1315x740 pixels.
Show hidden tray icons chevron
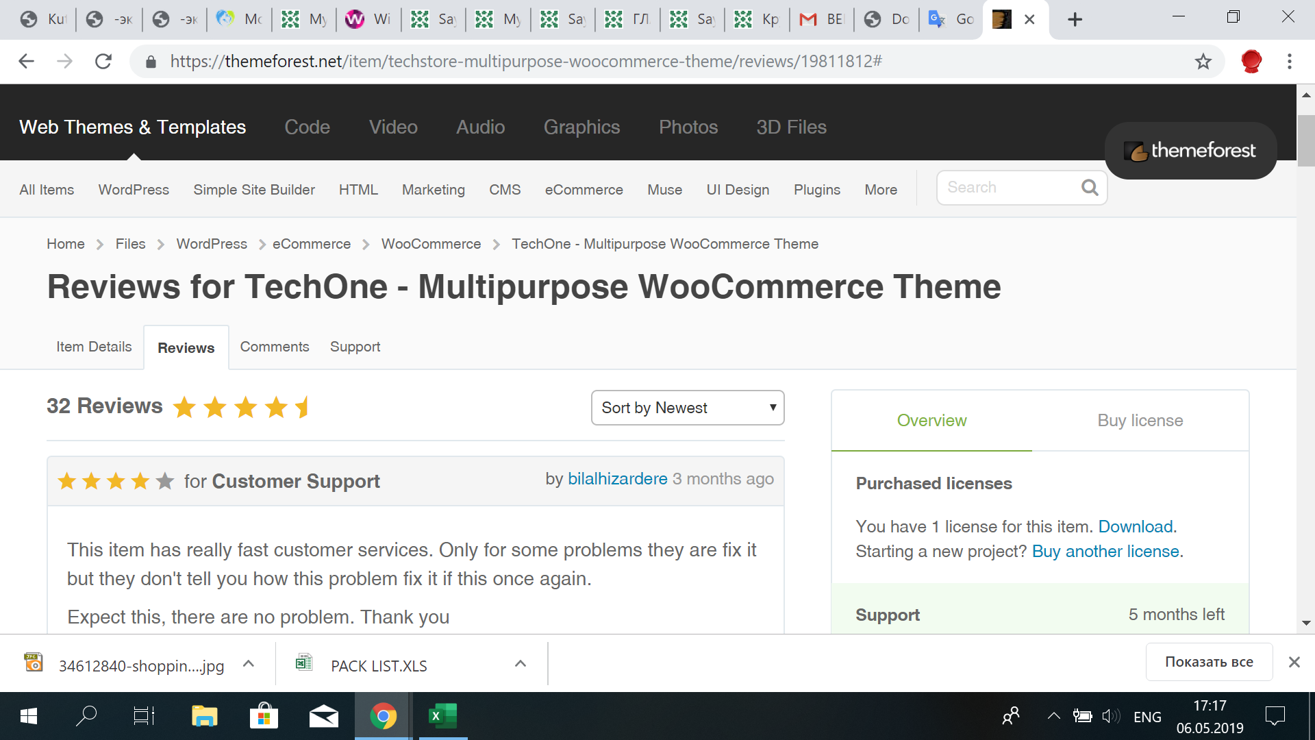(1053, 717)
